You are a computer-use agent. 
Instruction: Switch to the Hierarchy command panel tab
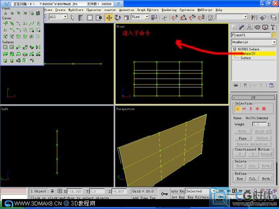tap(249, 27)
